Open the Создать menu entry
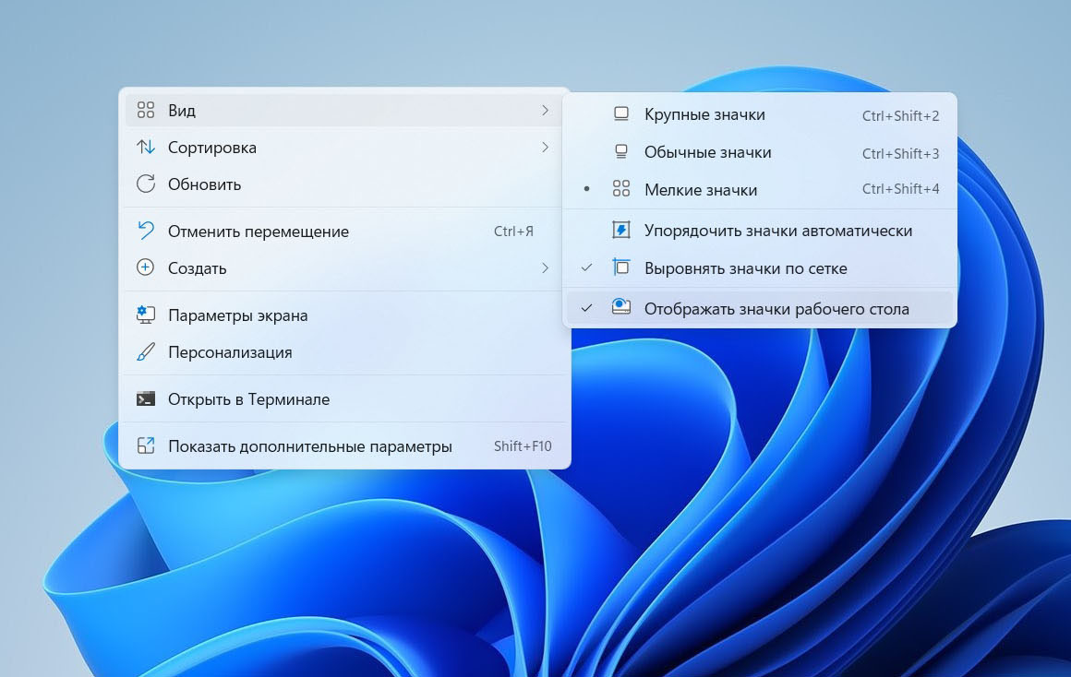 pyautogui.click(x=343, y=267)
